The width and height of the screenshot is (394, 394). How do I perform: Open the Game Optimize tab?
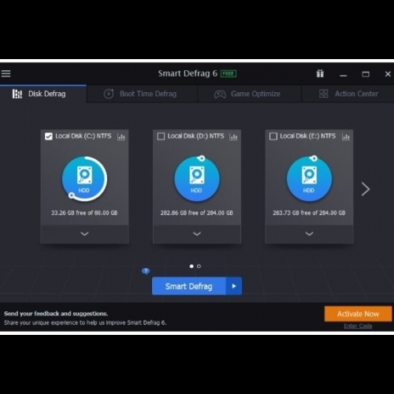coord(249,94)
